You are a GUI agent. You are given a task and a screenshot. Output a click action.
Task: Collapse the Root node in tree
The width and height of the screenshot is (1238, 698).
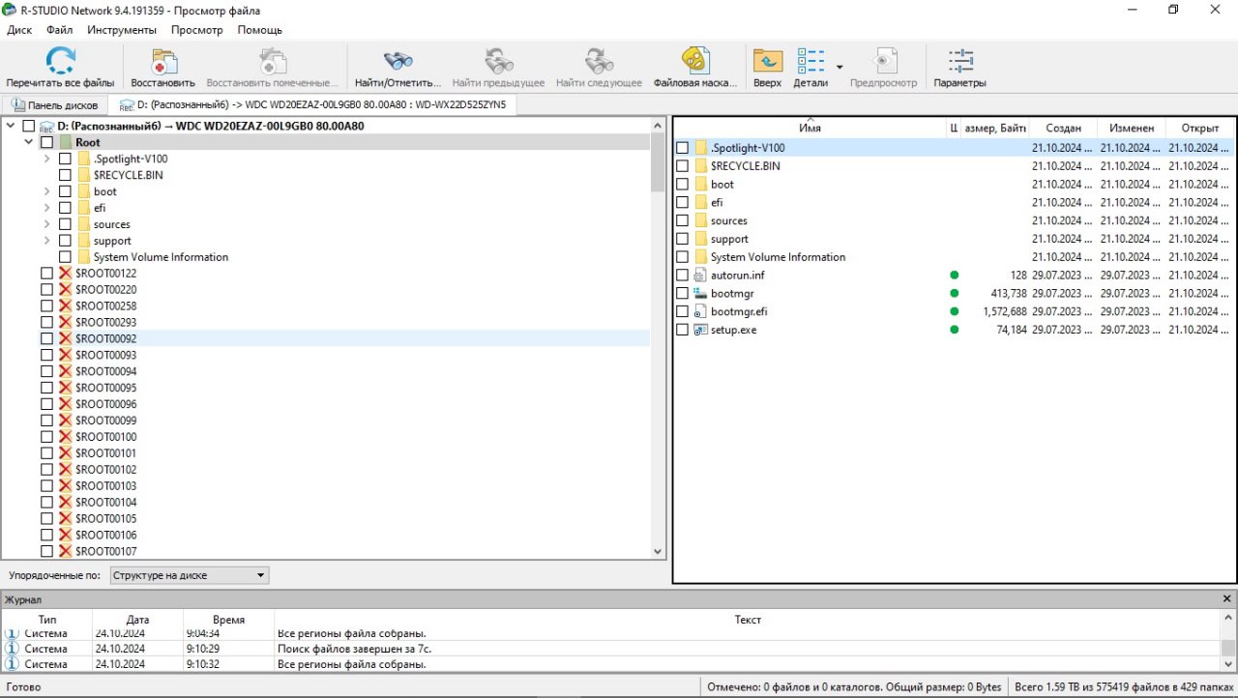click(x=29, y=142)
